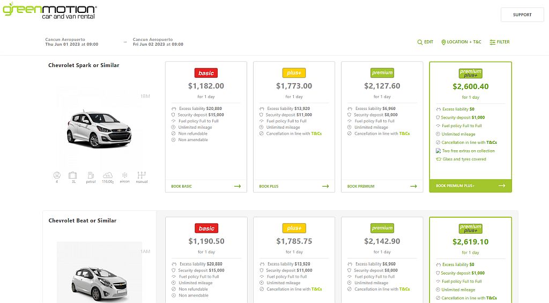
Task: Click the Chevrolet Beat car image
Action: click(99, 284)
